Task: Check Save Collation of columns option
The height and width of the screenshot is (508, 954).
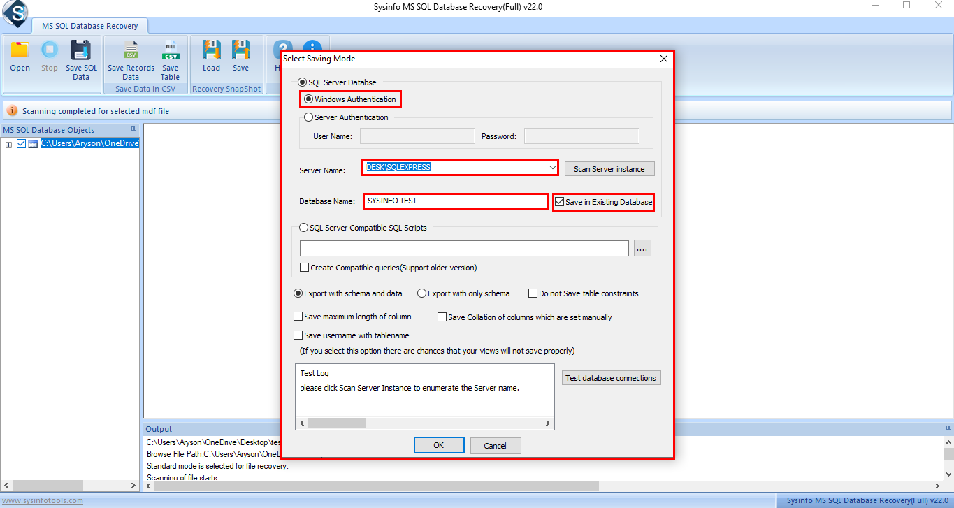Action: point(442,317)
